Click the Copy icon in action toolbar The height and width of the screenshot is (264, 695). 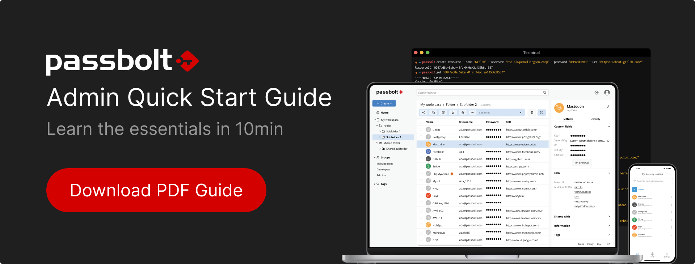click(433, 112)
